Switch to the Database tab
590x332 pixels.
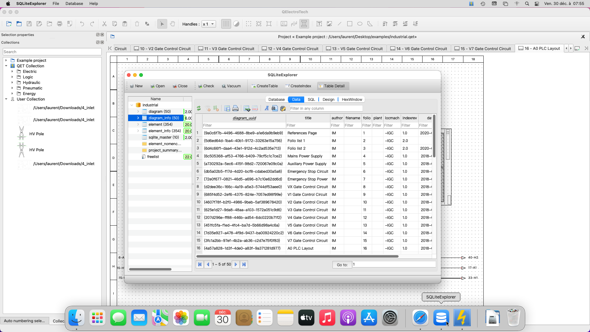tap(277, 100)
